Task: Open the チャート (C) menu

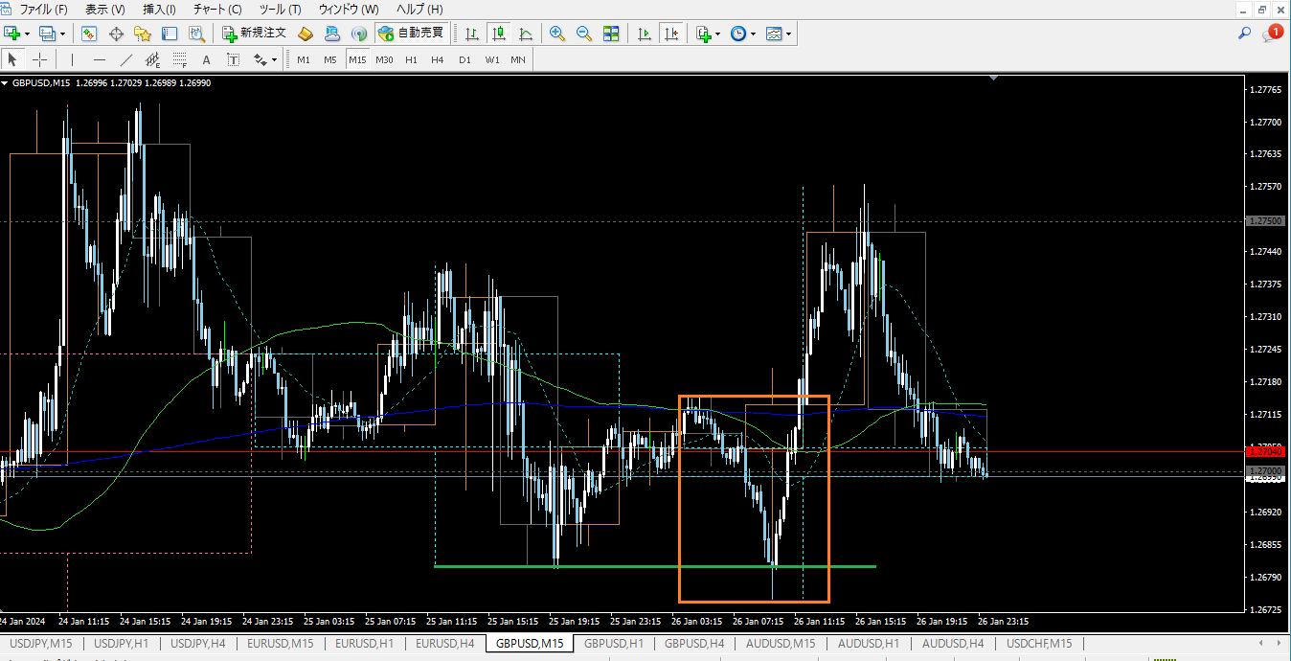Action: 217,9
